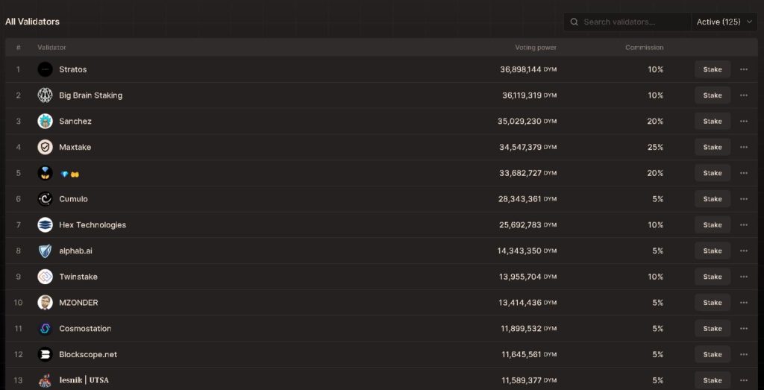Click the Stratos validator logo icon
The height and width of the screenshot is (390, 764).
[46, 69]
